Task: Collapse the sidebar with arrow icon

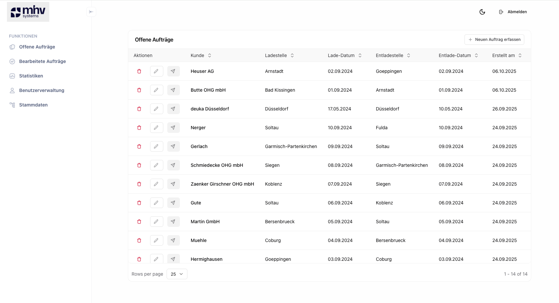Action: click(x=91, y=12)
